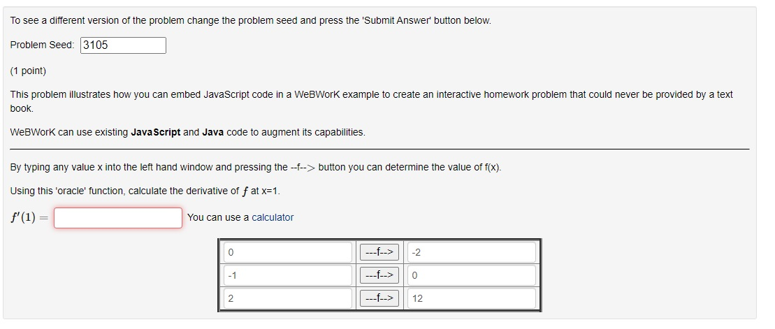The height and width of the screenshot is (329, 775).
Task: Click the oracle input box containing 0
Action: tap(288, 252)
